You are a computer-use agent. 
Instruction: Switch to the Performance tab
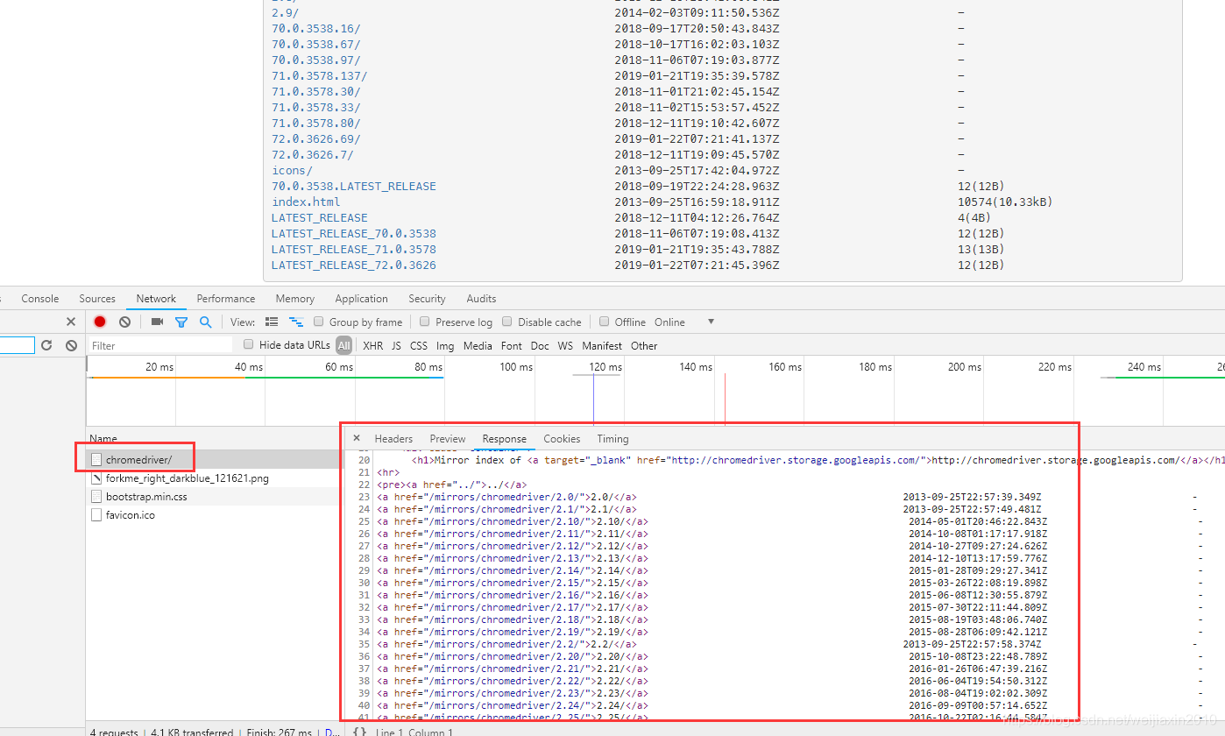(x=226, y=299)
